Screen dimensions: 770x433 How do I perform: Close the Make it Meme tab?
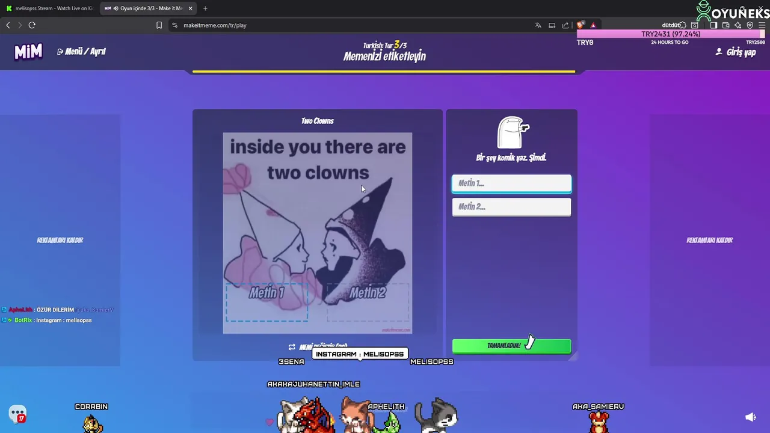click(x=190, y=8)
